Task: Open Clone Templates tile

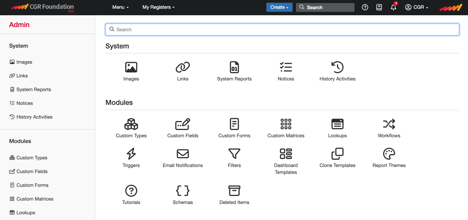Action: coord(337,158)
